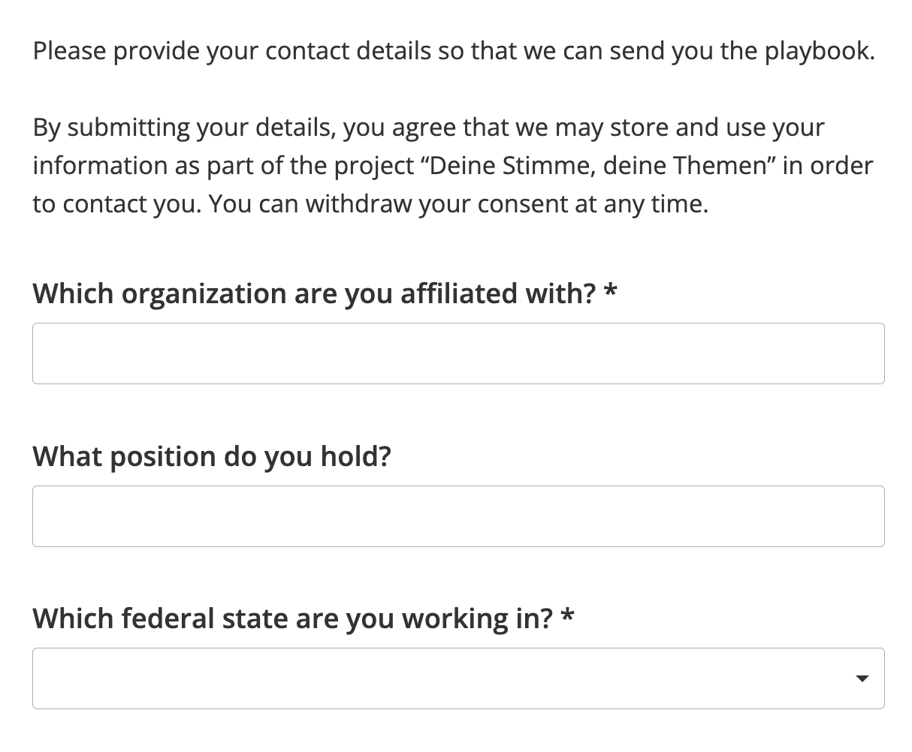Focus the position input field
Viewport: 912px width, 752px height.
click(458, 516)
